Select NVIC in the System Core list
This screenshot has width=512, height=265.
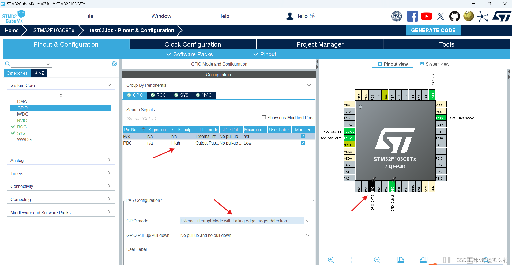[x=22, y=120]
